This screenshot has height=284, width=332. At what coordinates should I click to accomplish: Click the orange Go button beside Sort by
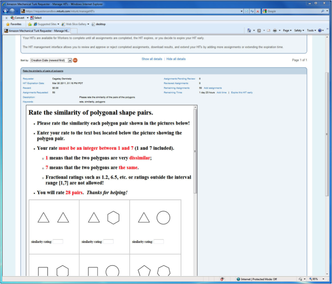point(75,60)
